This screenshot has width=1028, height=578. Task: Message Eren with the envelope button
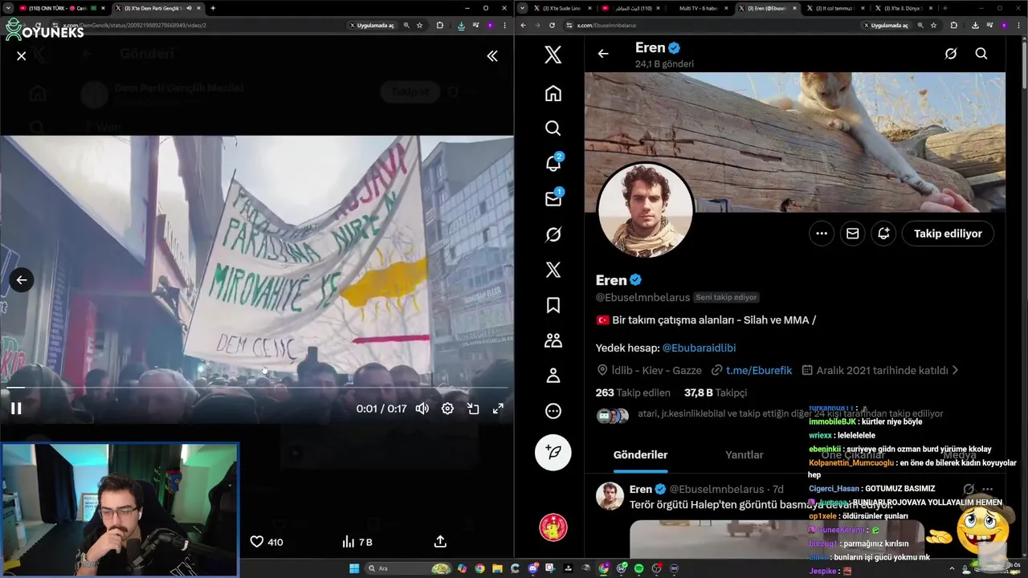(852, 234)
